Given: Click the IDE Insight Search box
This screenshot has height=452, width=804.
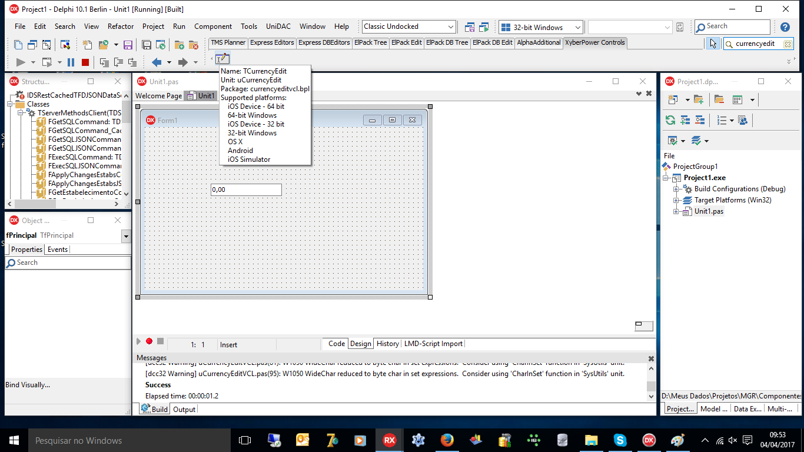Looking at the screenshot, I should point(732,26).
